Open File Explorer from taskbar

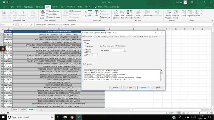pos(65,117)
